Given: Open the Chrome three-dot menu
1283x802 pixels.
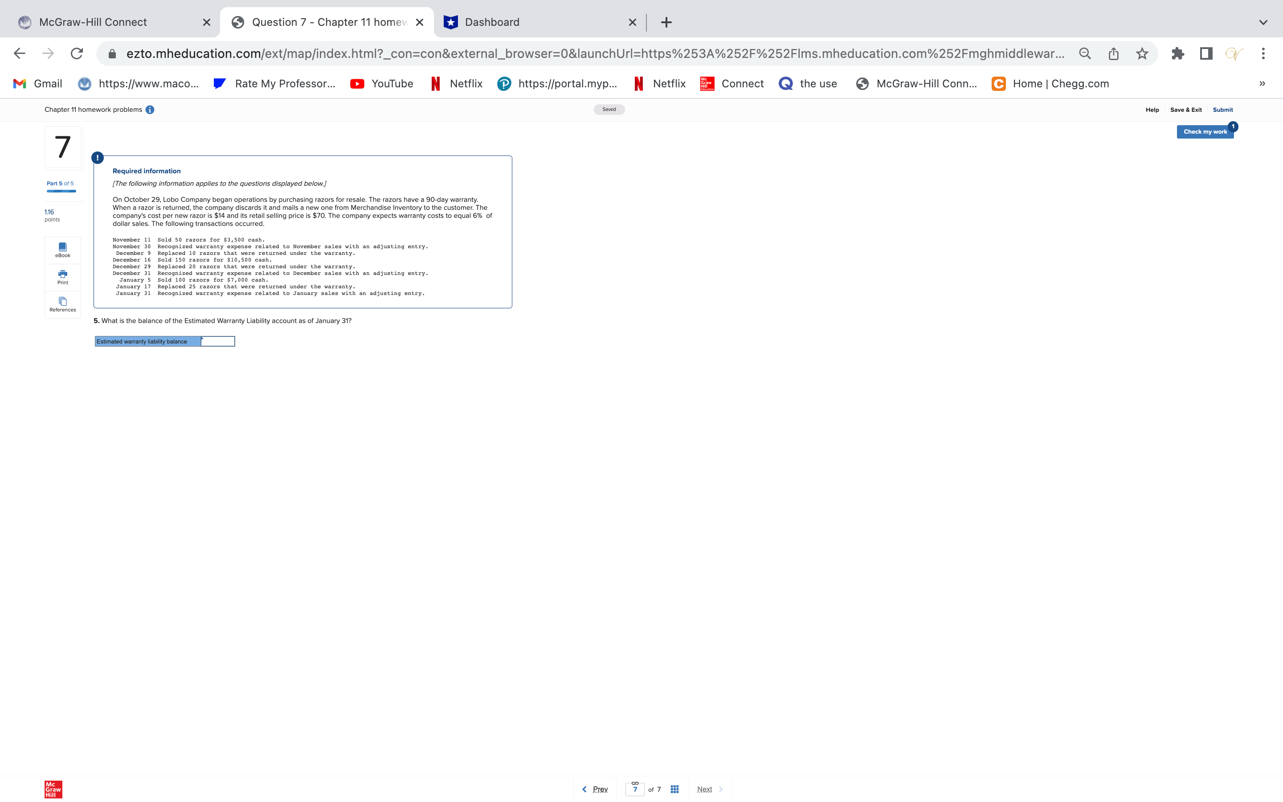Looking at the screenshot, I should (x=1263, y=53).
